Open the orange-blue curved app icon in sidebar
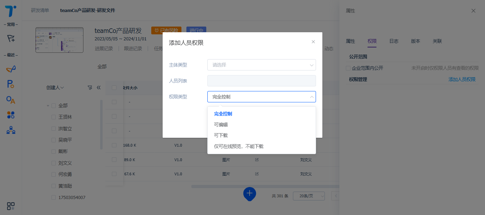The image size is (485, 215). pos(11,69)
